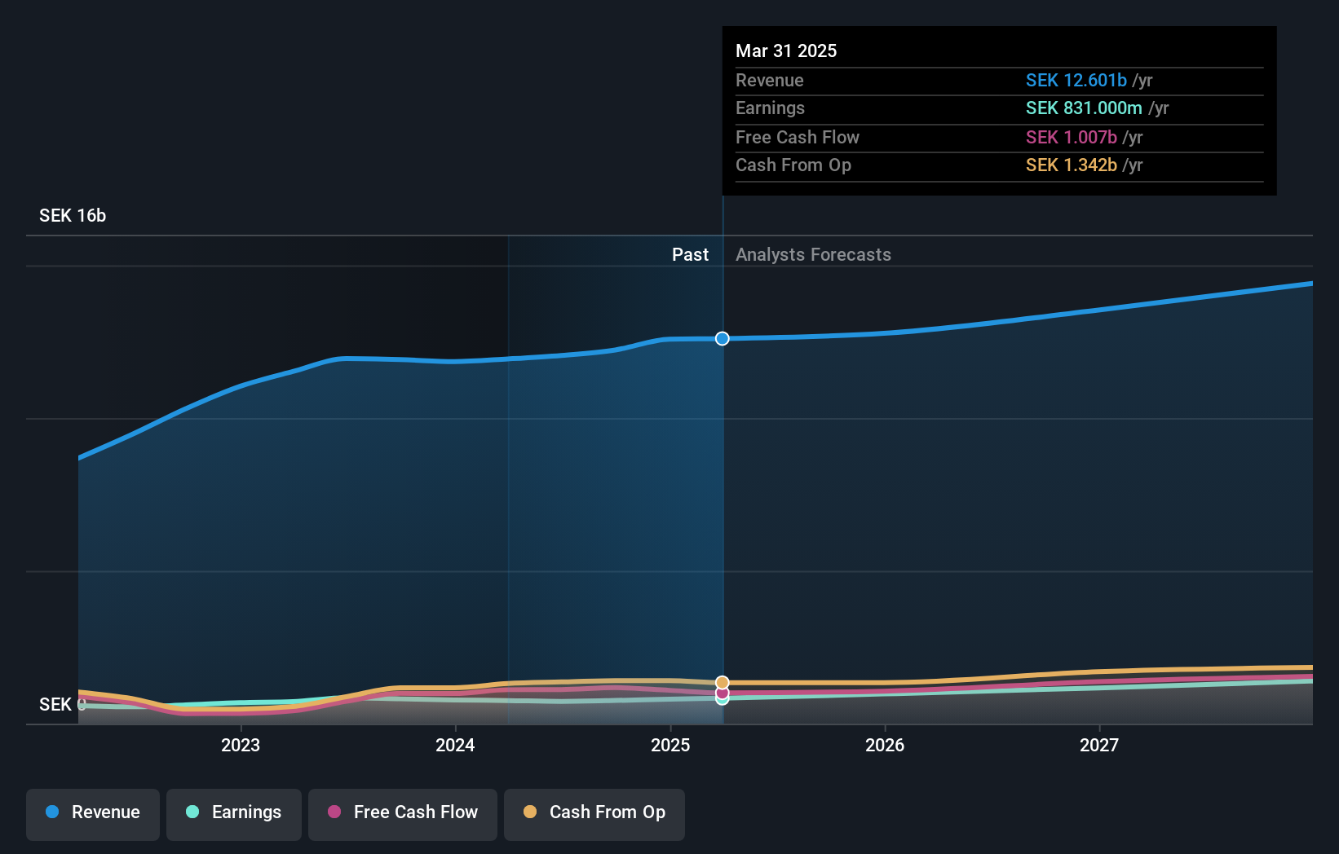Image resolution: width=1339 pixels, height=854 pixels.
Task: Click the orange Cash From Op legend dot
Action: [x=531, y=812]
